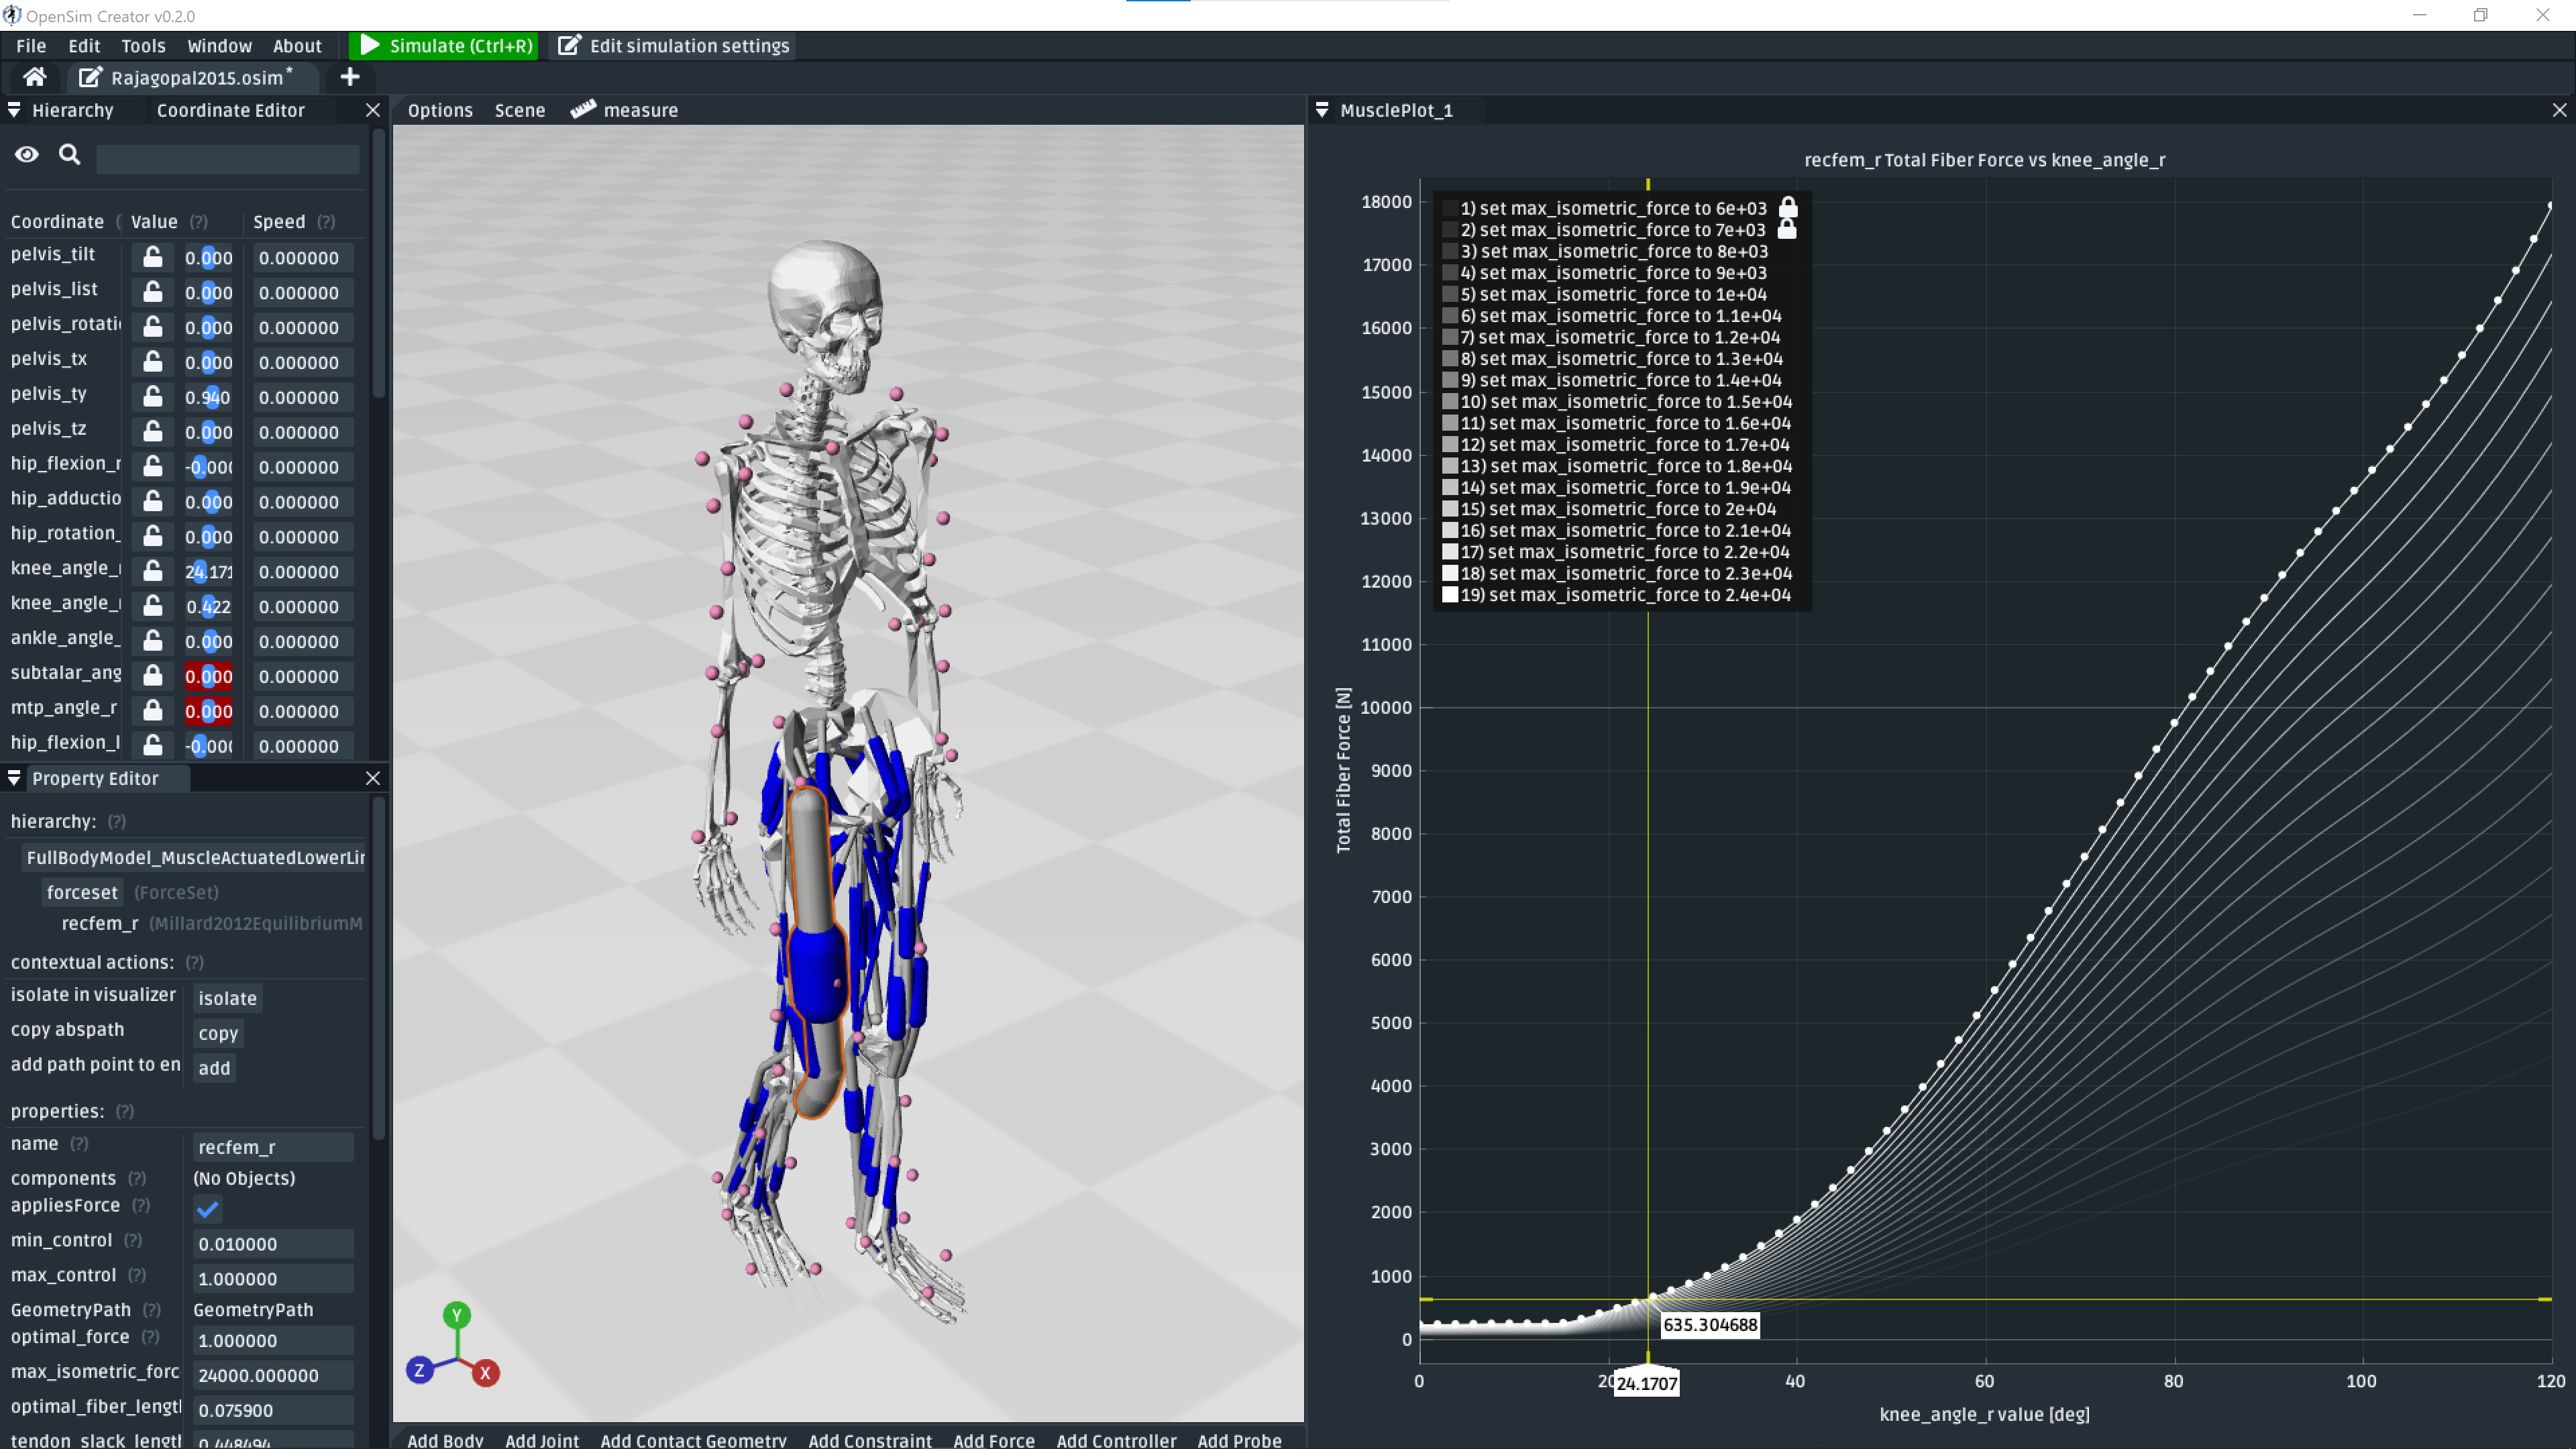Collapse the Property Editor panel header
2576x1449 pixels.
point(14,778)
